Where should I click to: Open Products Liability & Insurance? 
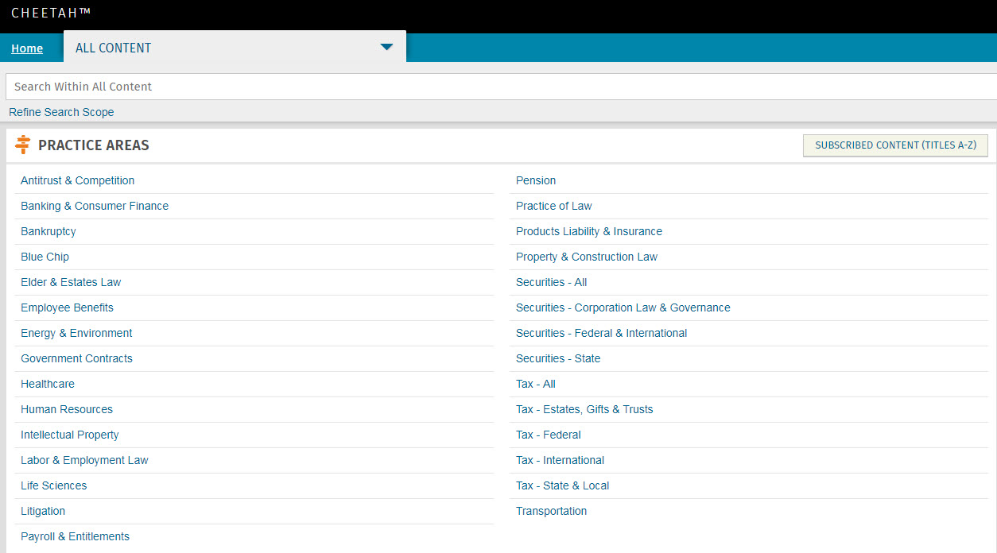(589, 231)
